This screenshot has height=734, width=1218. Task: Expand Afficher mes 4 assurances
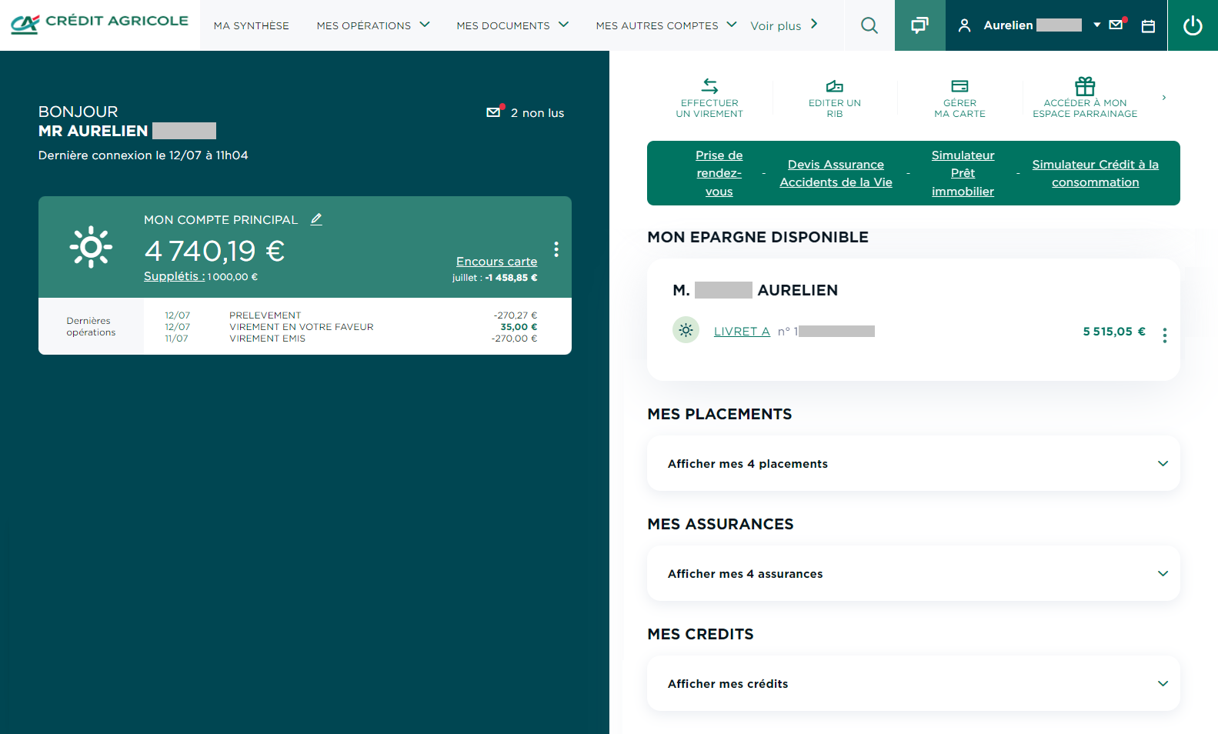coord(913,573)
